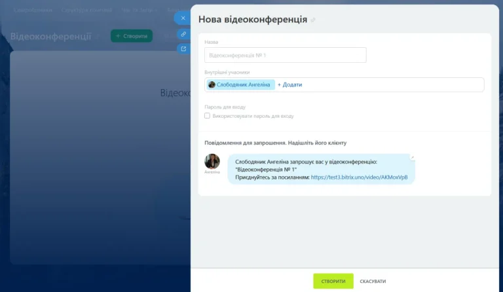Open panel in new window icon
This screenshot has height=292, width=503.
point(183,48)
